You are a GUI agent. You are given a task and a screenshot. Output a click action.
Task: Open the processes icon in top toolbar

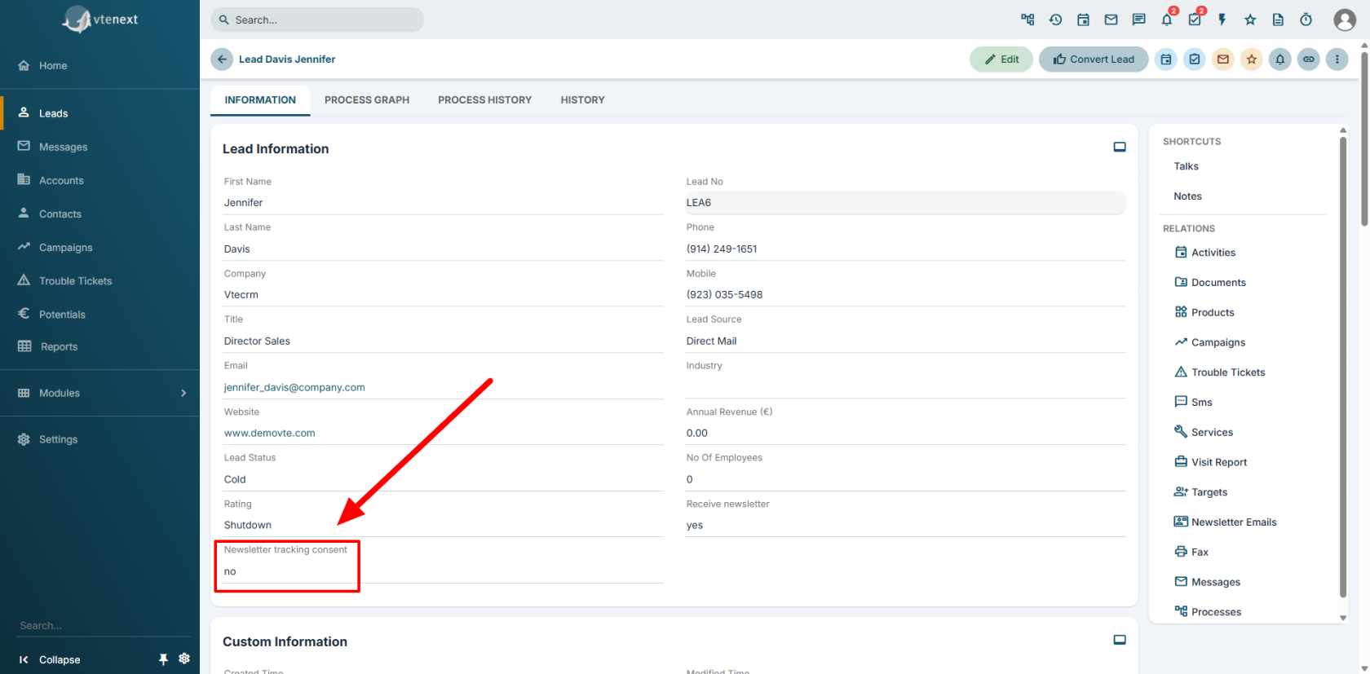click(1027, 20)
